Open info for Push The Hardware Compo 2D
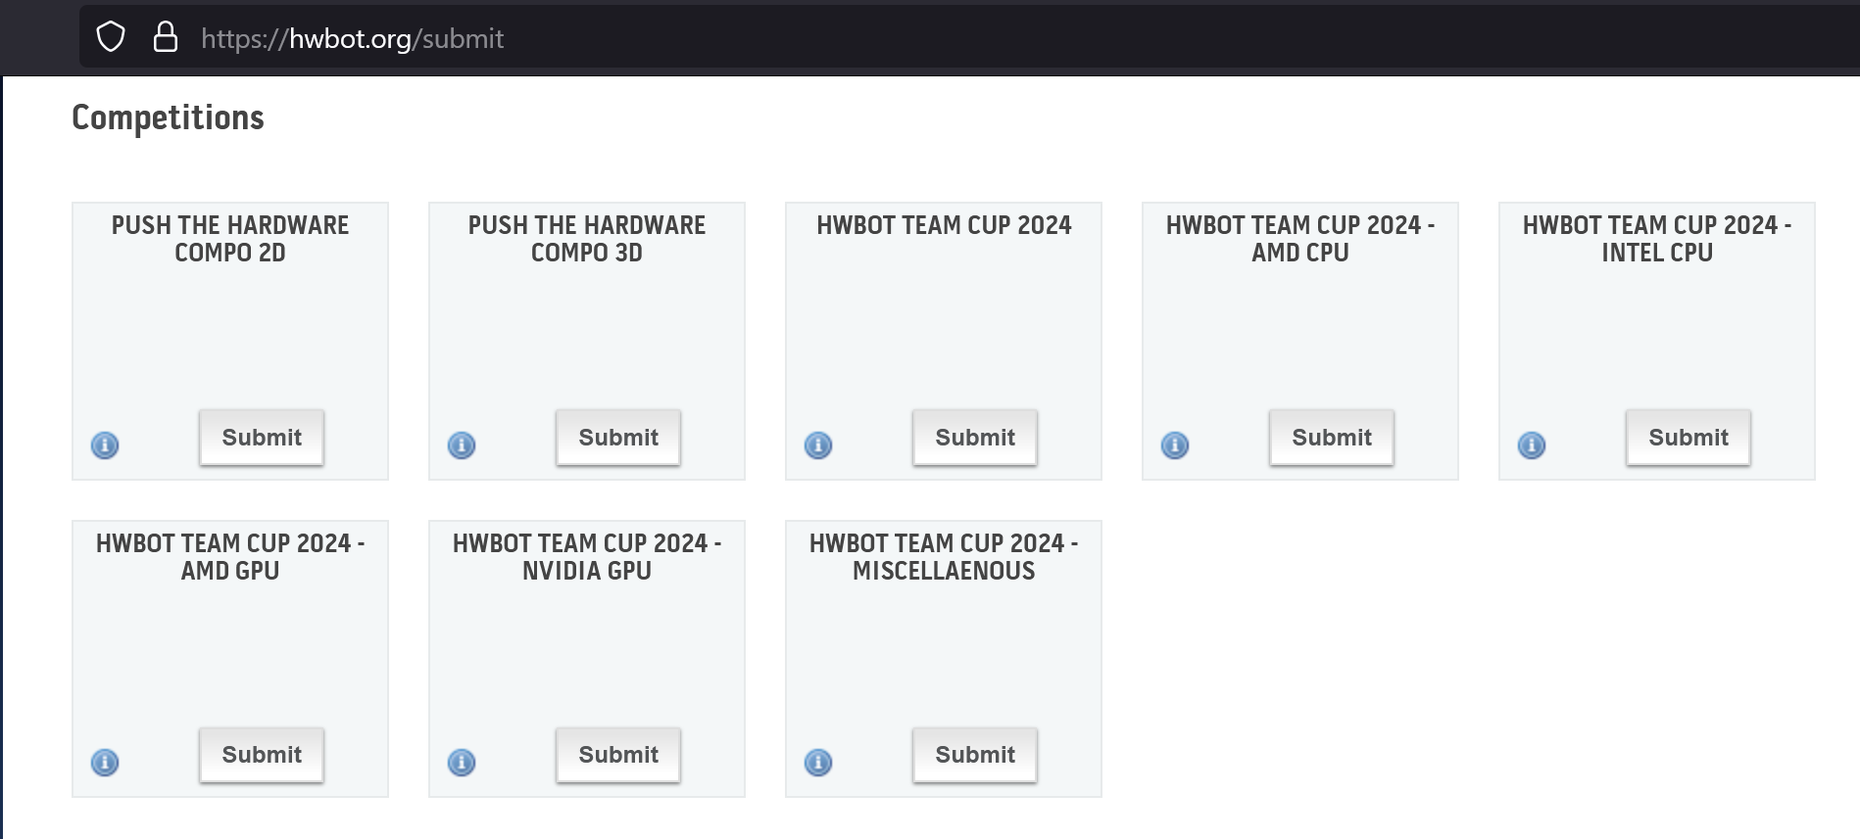 105,445
